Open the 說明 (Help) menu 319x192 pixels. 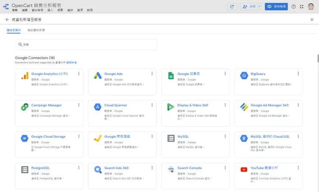coord(90,10)
